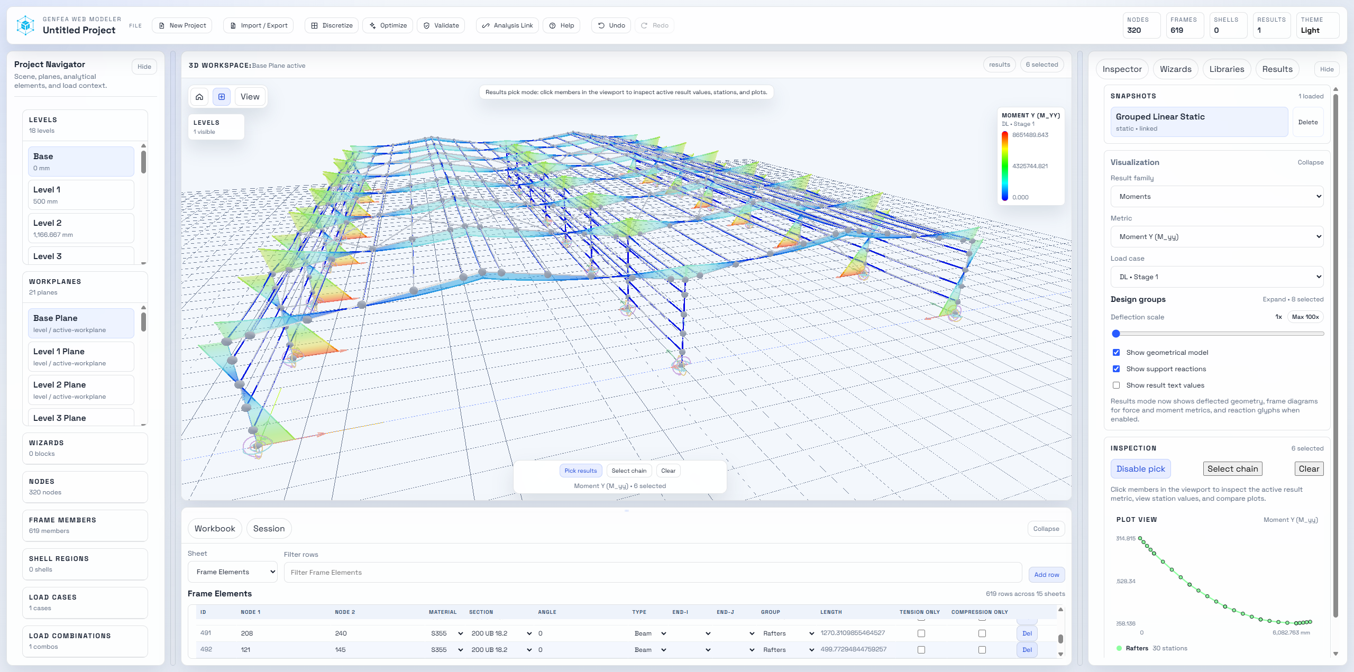The height and width of the screenshot is (672, 1354).
Task: Switch to the Libraries tab
Action: [x=1227, y=69]
